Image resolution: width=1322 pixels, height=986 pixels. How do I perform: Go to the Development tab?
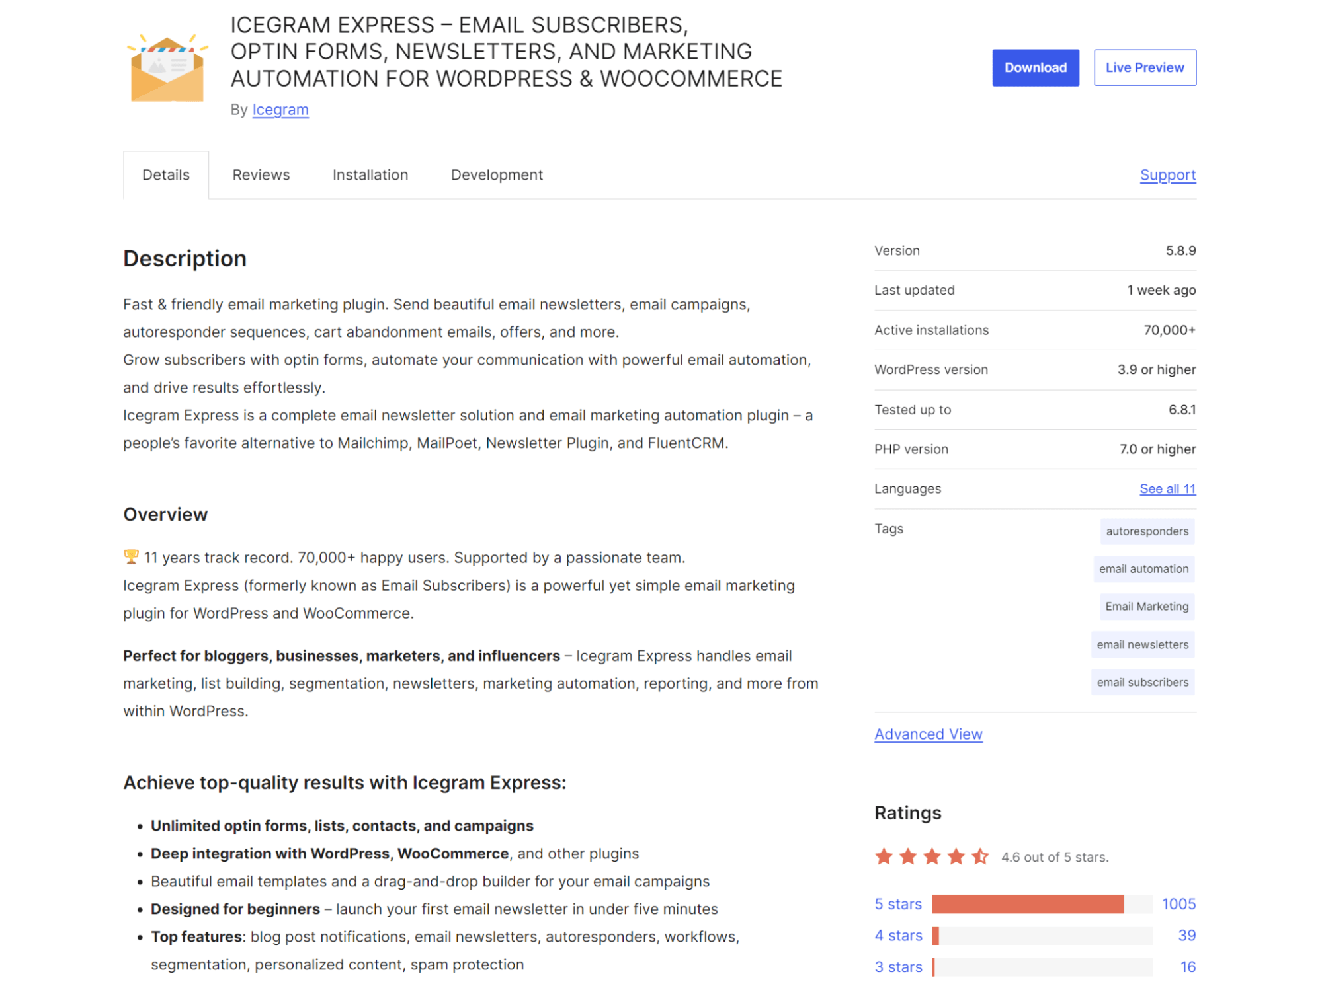497,175
